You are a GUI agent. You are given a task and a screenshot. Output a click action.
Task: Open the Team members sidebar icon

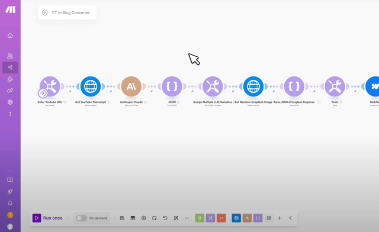pos(10,56)
